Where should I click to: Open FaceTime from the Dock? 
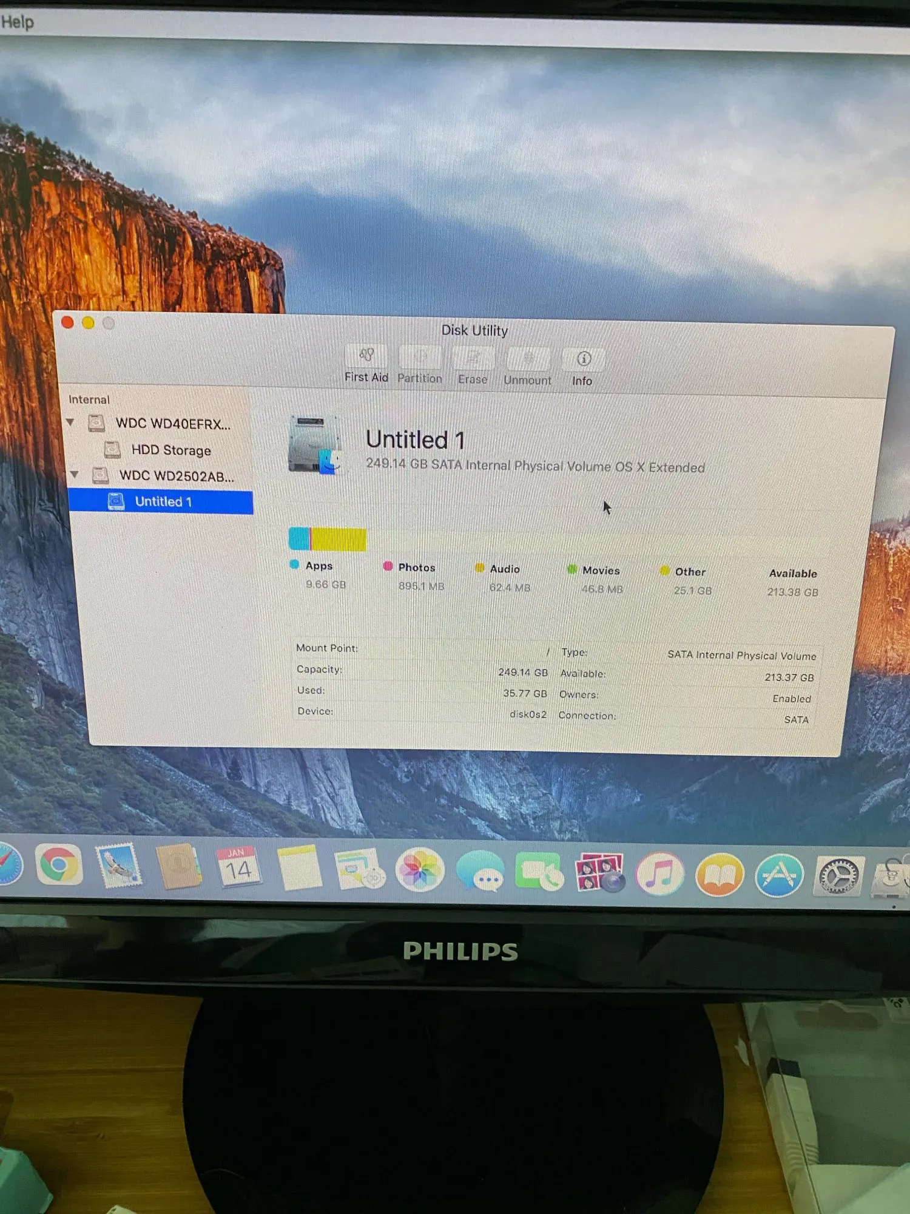tap(539, 872)
